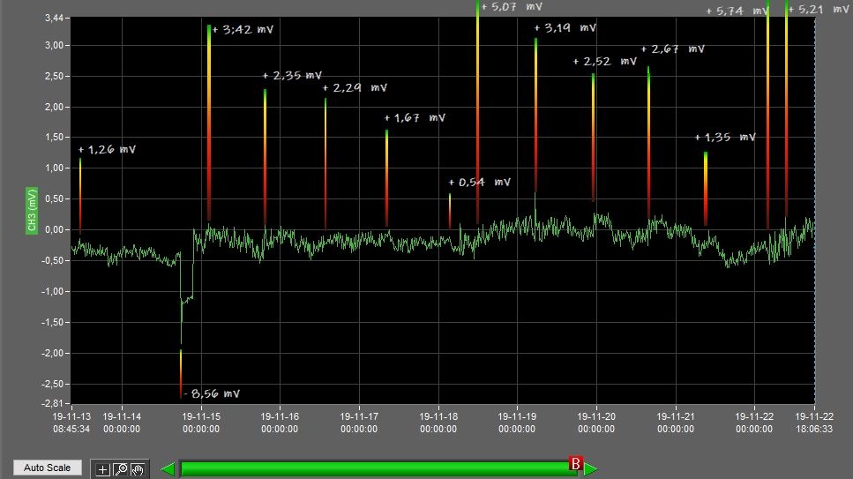
Task: Click the +2,67 mV peak annotation
Action: point(672,49)
